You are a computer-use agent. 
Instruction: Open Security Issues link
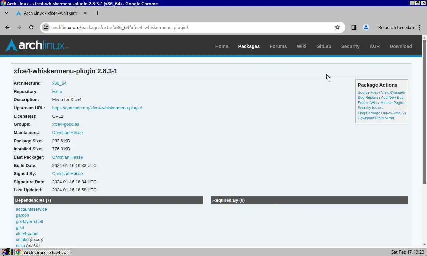point(370,108)
